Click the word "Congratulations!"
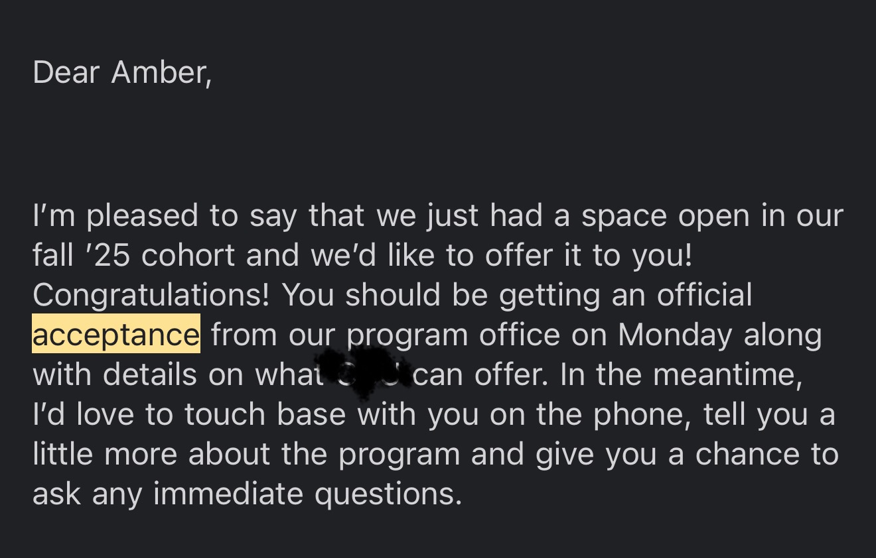Image resolution: width=876 pixels, height=558 pixels. [151, 295]
